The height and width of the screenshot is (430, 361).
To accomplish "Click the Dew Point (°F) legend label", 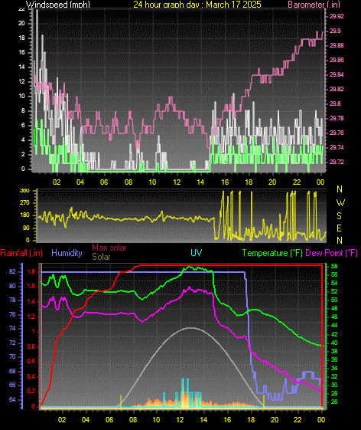I will (331, 253).
